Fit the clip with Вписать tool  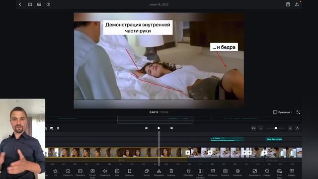(225, 173)
